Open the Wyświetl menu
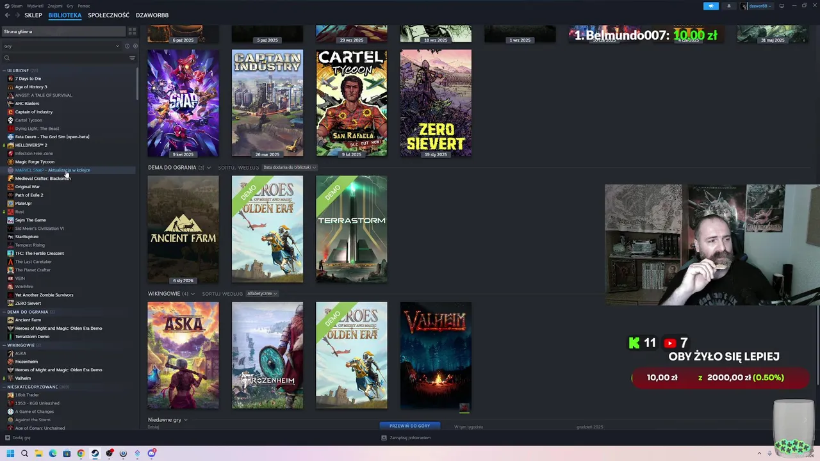 click(x=35, y=6)
